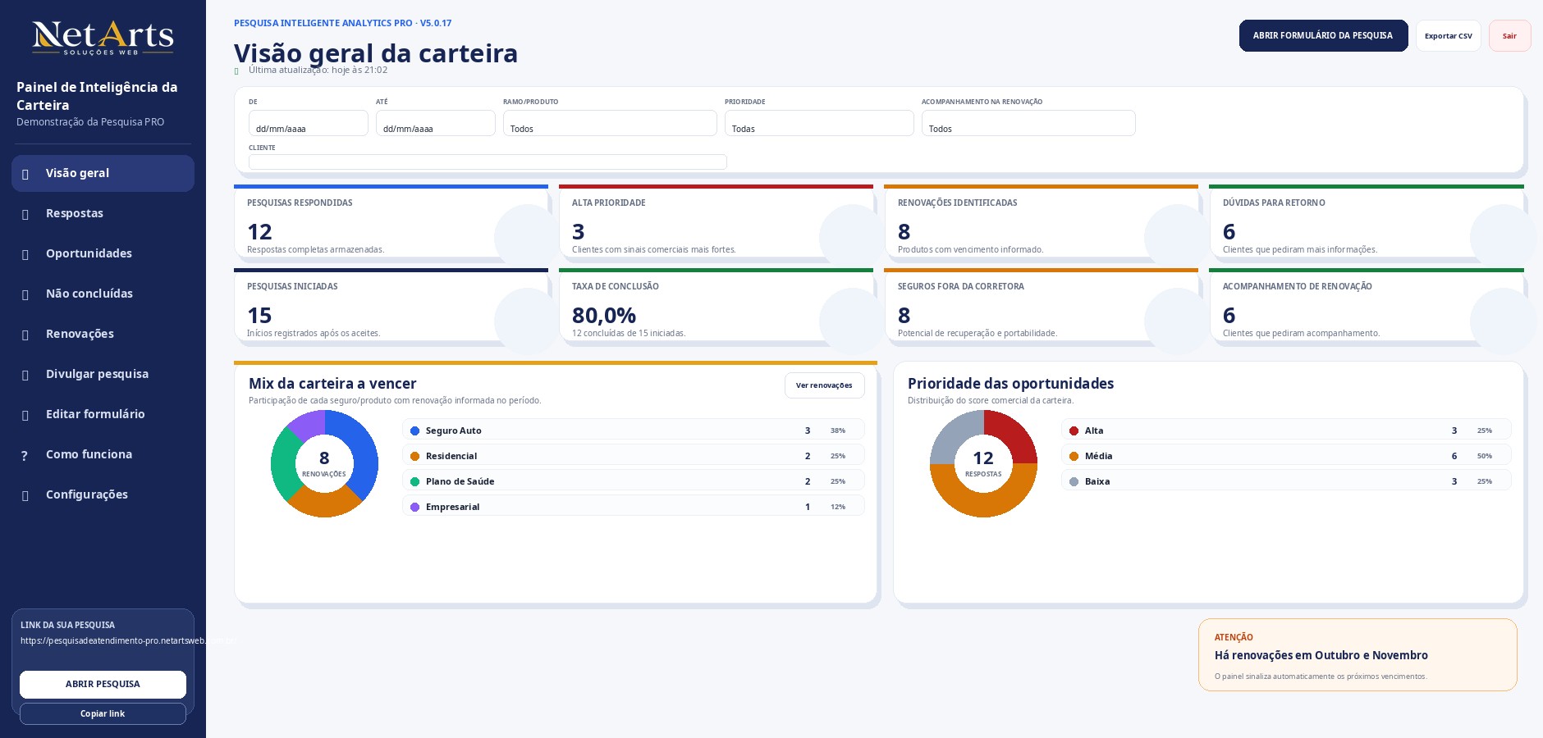Open Configurações in the sidebar

coord(103,494)
